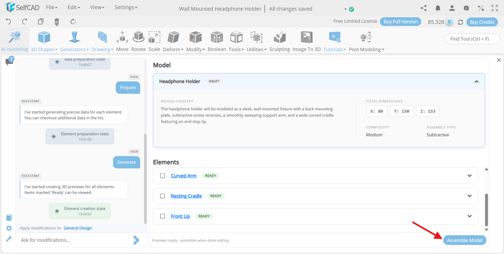The image size is (504, 254).
Task: Open the Resting Cradle link
Action: 187,196
